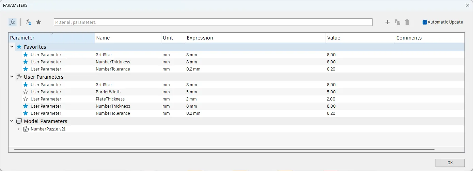Select the fx all-parameters filter icon
The width and height of the screenshot is (473, 171).
(x=12, y=22)
